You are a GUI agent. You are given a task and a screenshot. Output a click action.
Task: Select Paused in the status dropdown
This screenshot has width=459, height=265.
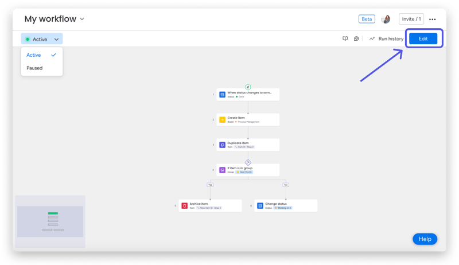34,68
